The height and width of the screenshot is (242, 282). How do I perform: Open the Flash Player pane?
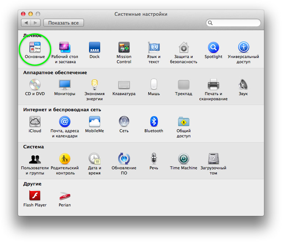[x=35, y=196]
